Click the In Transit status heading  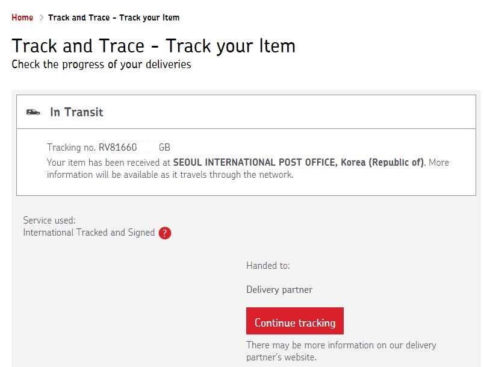click(76, 112)
